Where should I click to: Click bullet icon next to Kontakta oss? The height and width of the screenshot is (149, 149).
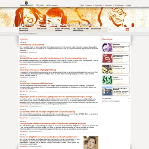pos(103,99)
